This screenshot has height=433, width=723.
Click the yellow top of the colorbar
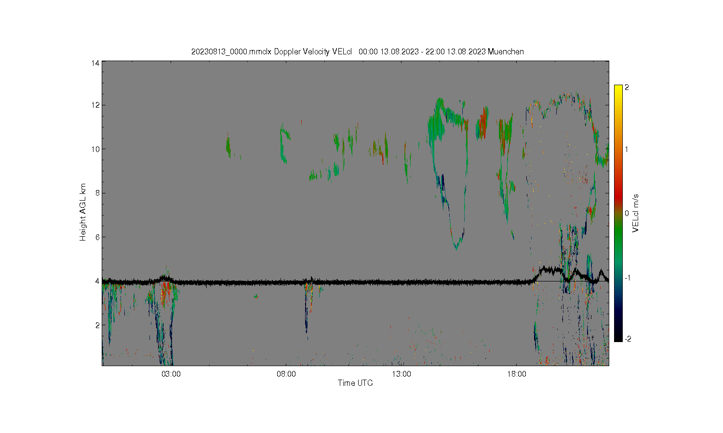(618, 89)
